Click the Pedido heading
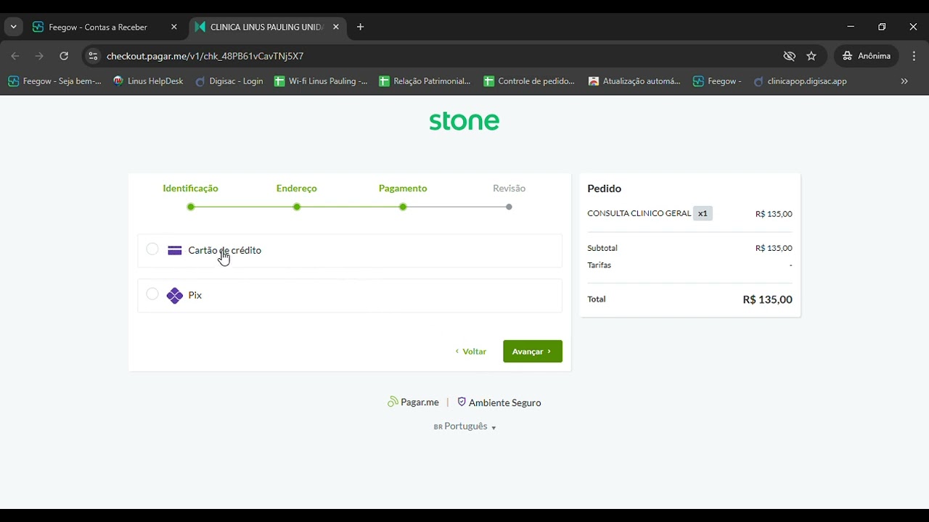Image resolution: width=929 pixels, height=522 pixels. point(605,188)
